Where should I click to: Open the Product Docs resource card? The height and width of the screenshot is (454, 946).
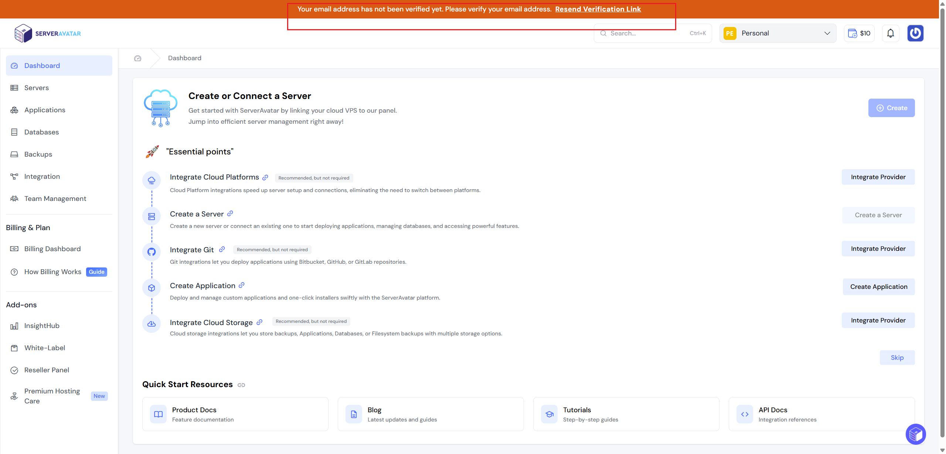tap(235, 414)
